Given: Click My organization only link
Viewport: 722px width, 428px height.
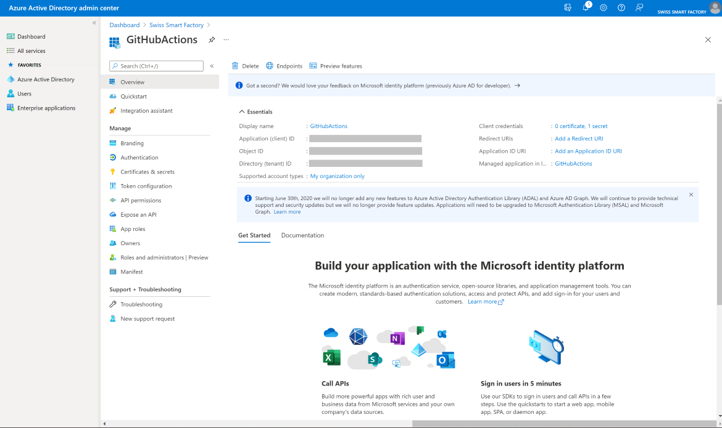Looking at the screenshot, I should pyautogui.click(x=337, y=176).
